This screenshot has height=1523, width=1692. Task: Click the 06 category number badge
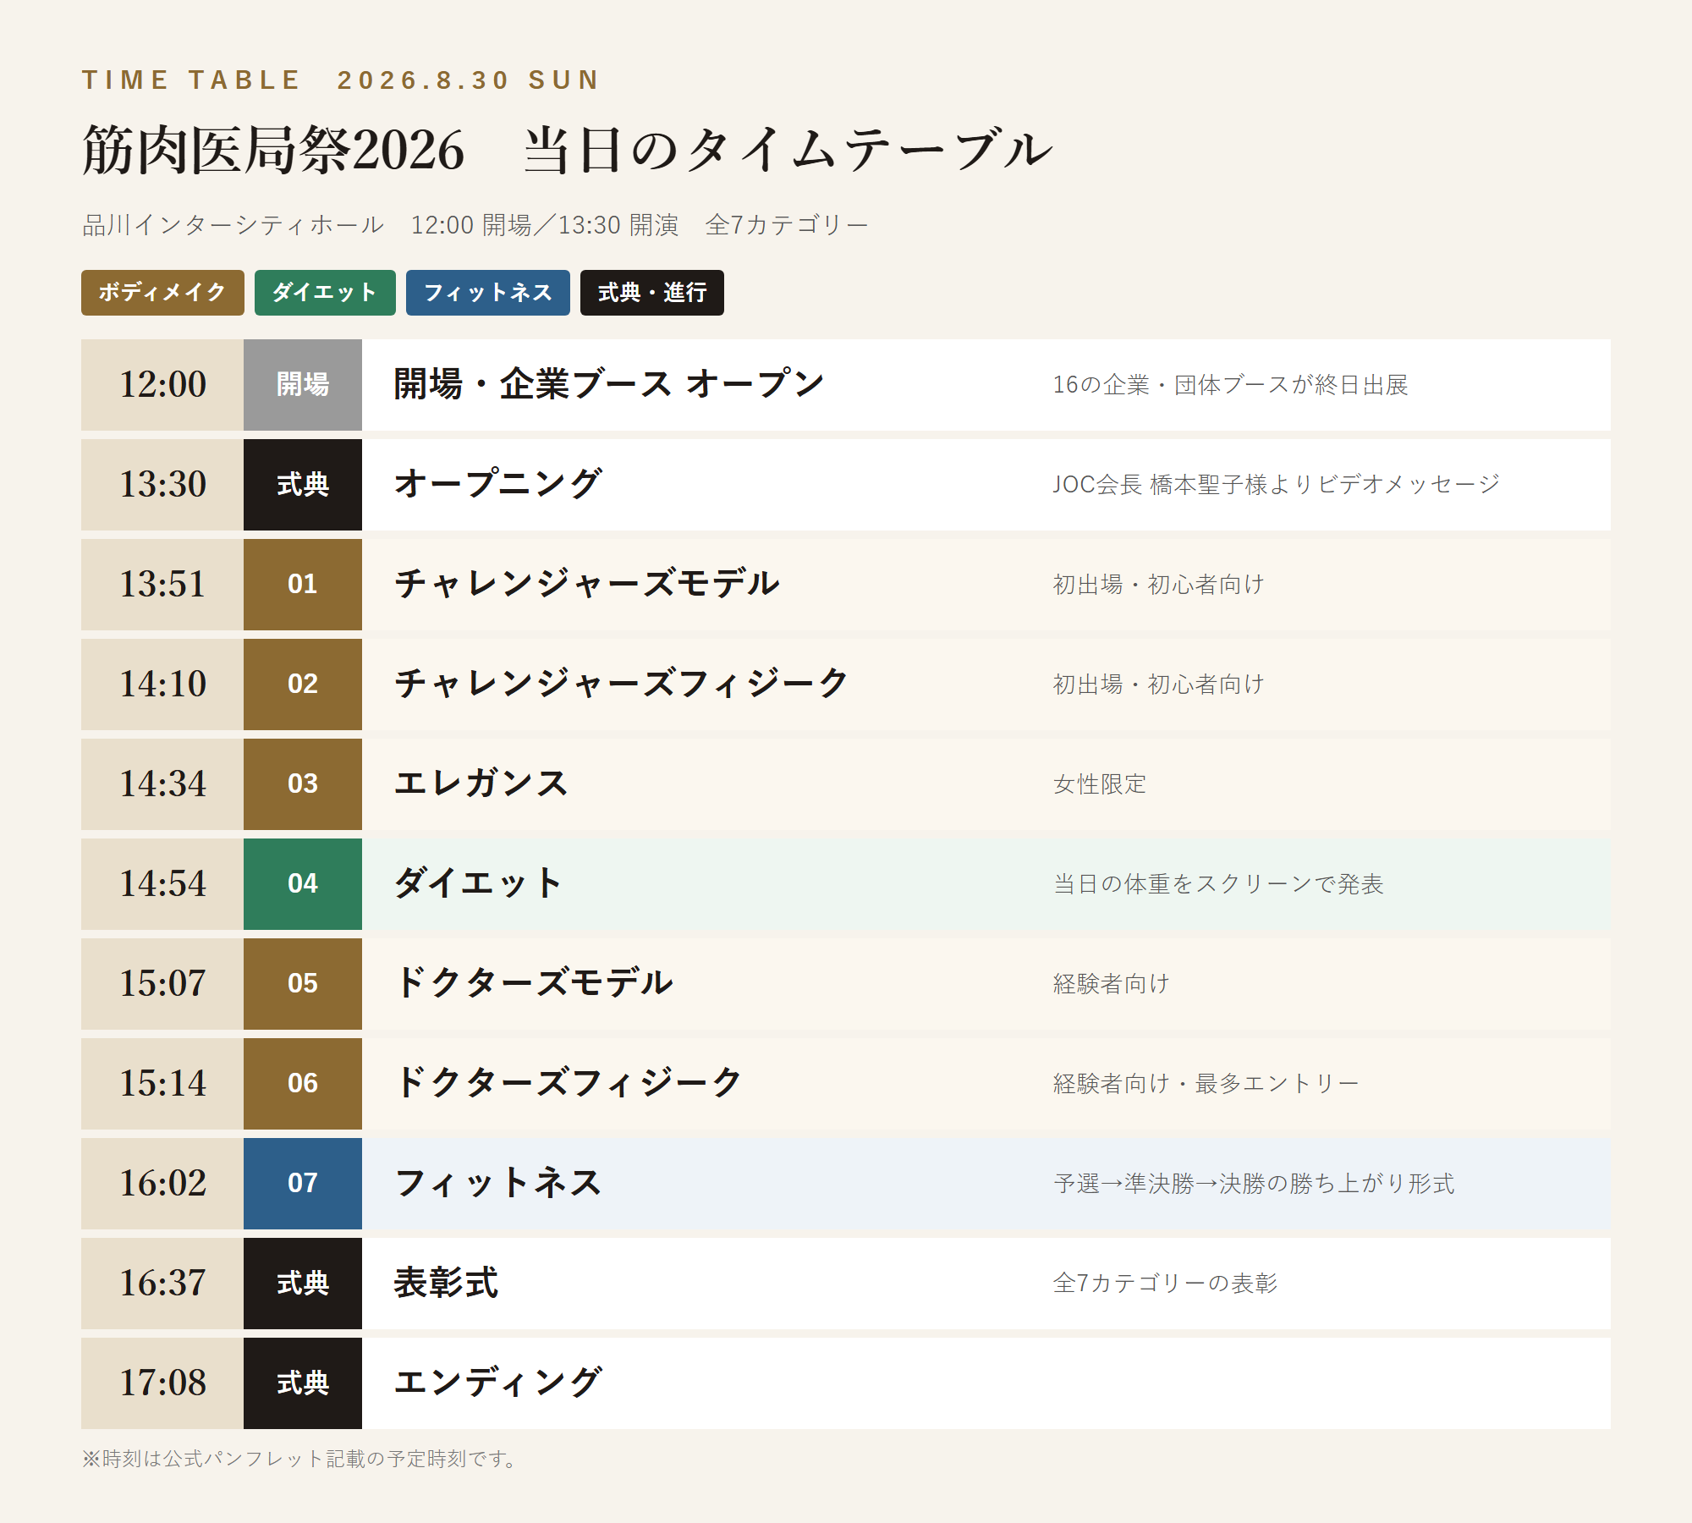coord(303,1084)
